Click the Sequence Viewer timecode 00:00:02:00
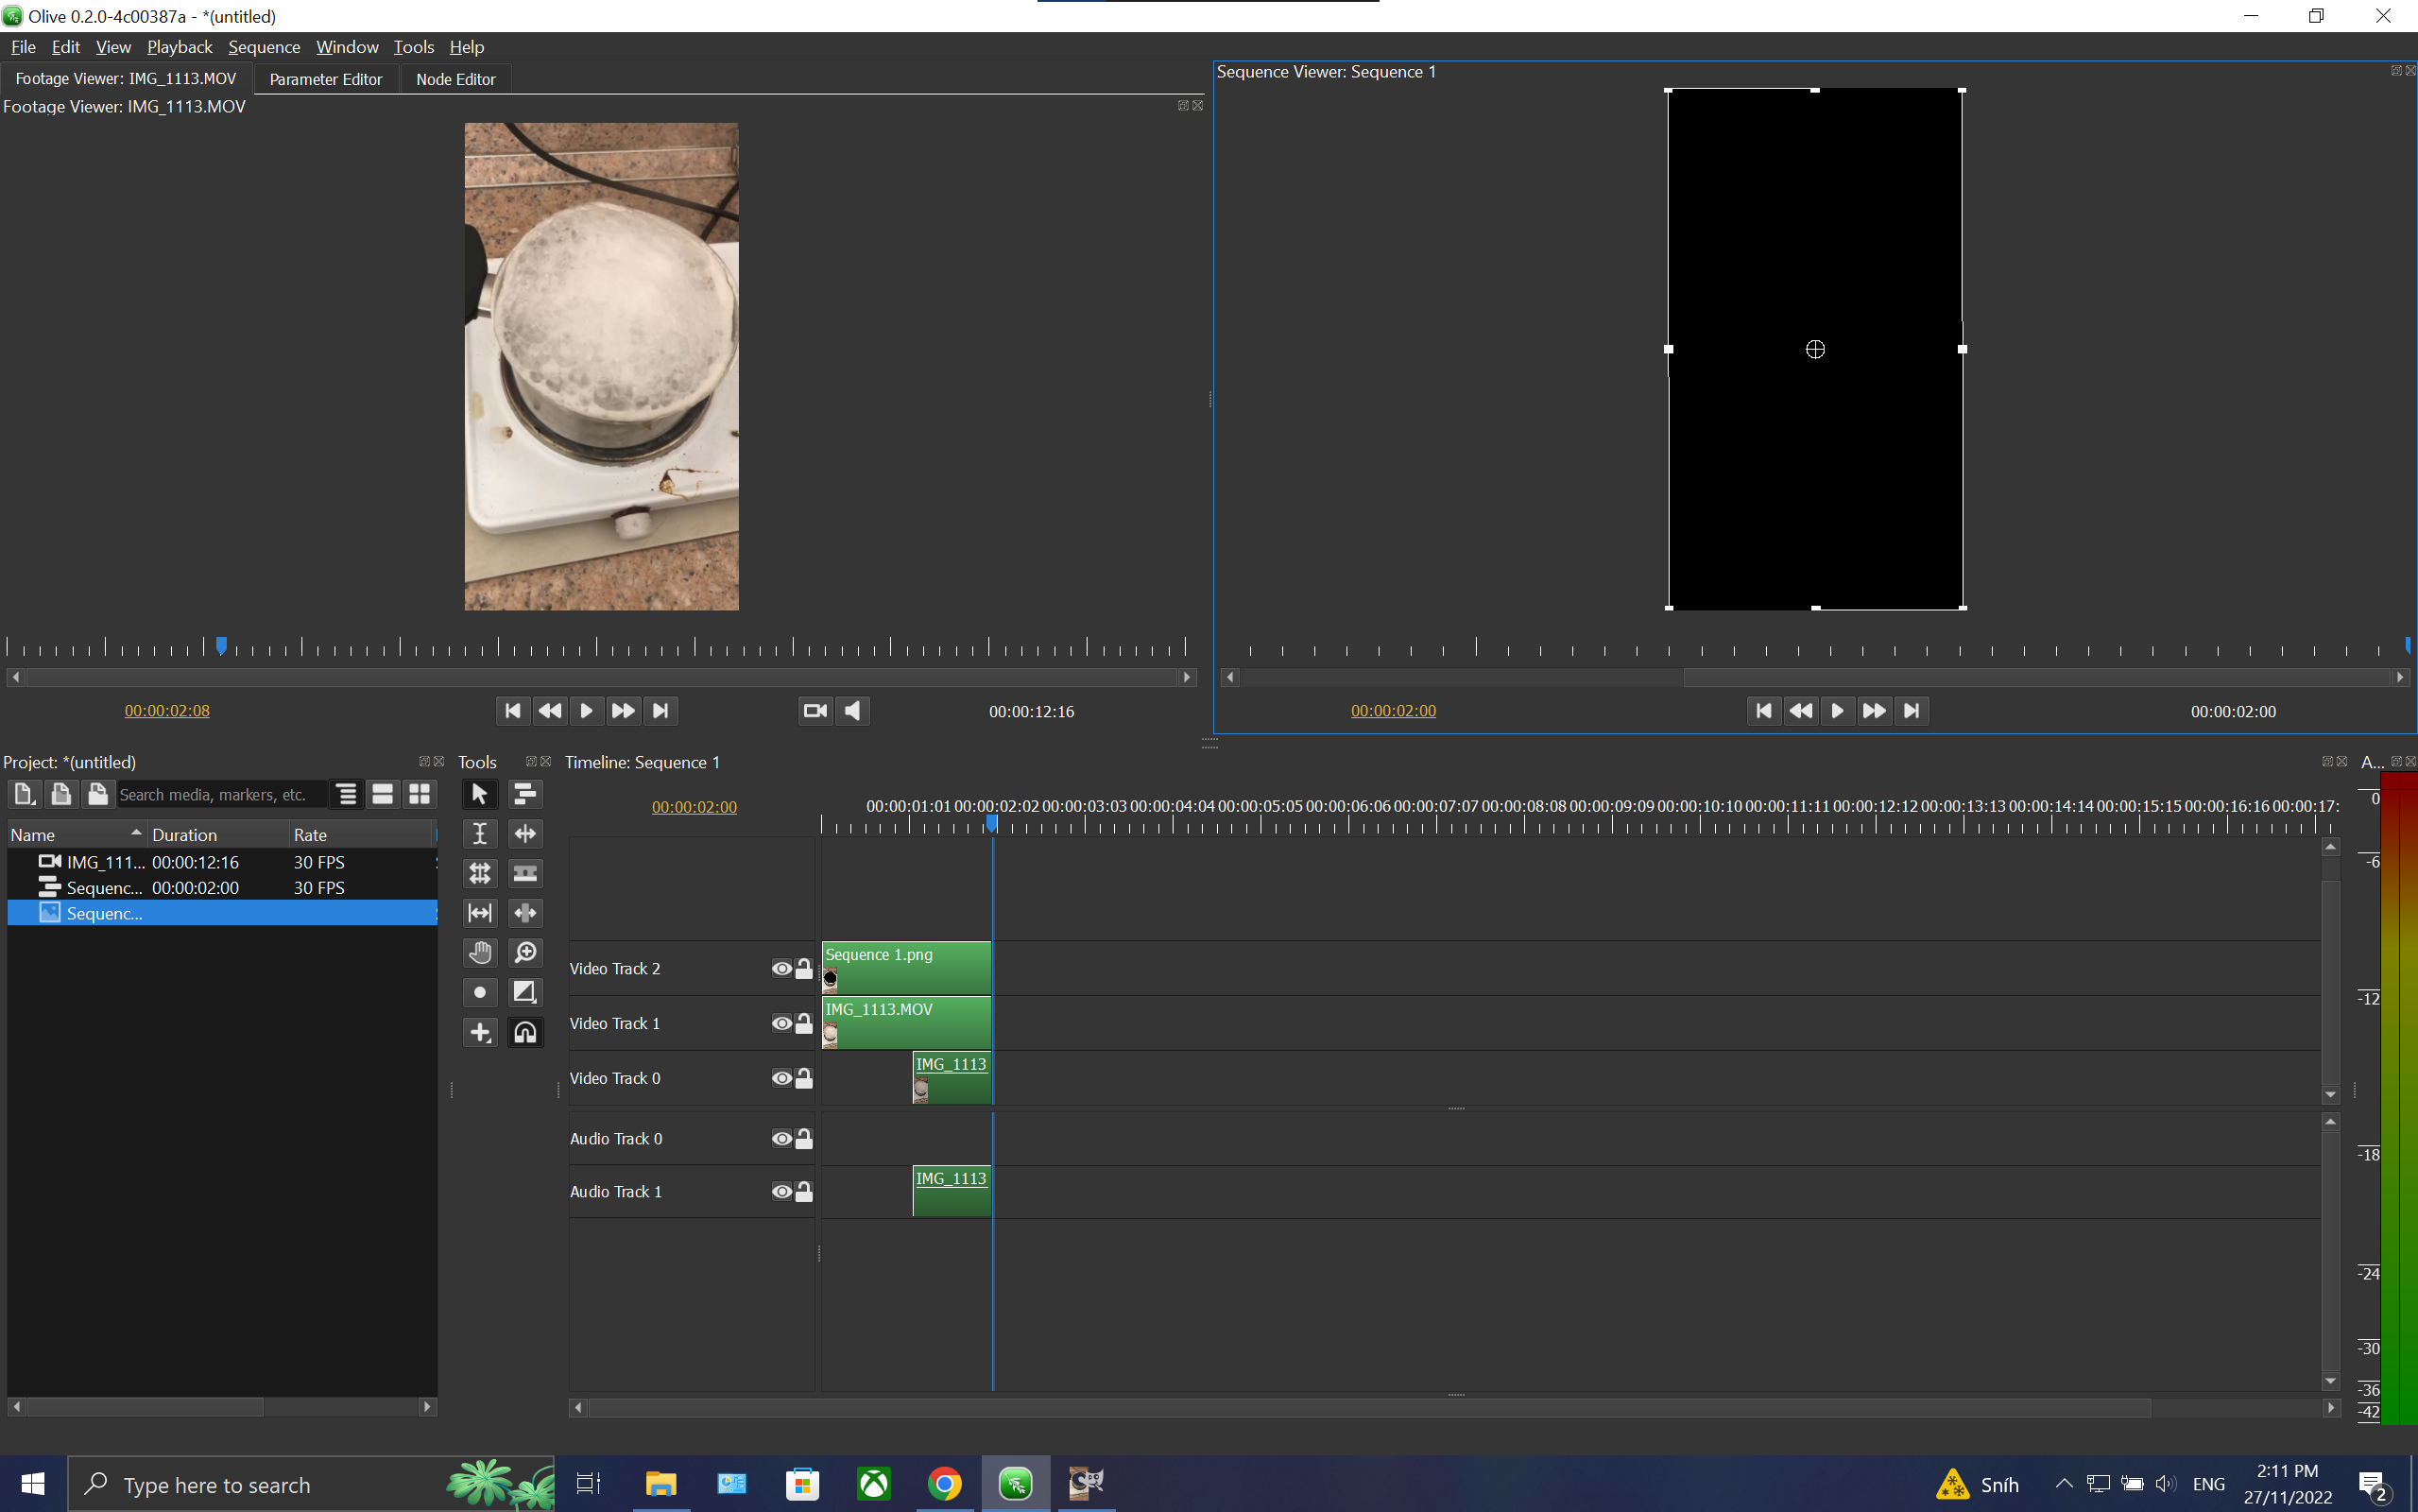Viewport: 2418px width, 1512px height. 1394,711
